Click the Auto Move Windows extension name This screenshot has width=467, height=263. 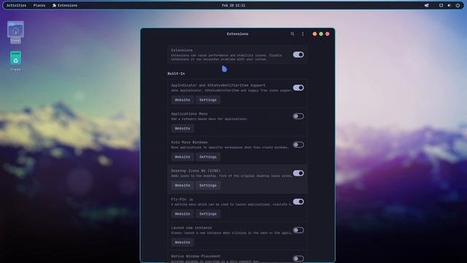coord(190,142)
